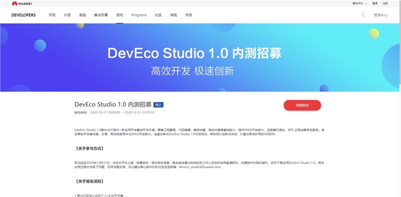The height and width of the screenshot is (197, 401).
Task: Open the Programs navigation menu
Action: pos(139,15)
